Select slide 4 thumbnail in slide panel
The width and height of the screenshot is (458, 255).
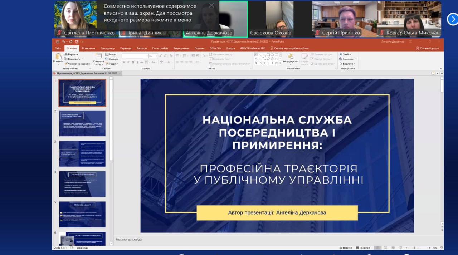tap(82, 184)
